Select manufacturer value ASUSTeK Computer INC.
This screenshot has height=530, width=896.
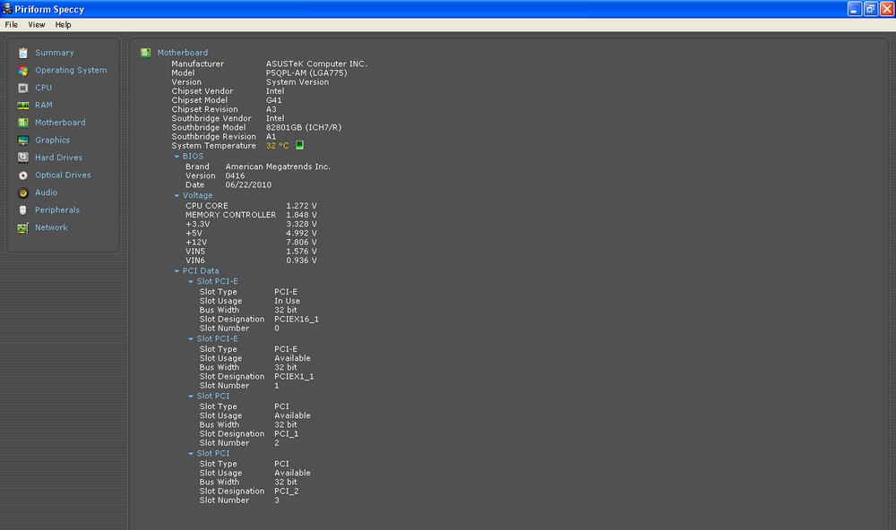click(x=316, y=64)
